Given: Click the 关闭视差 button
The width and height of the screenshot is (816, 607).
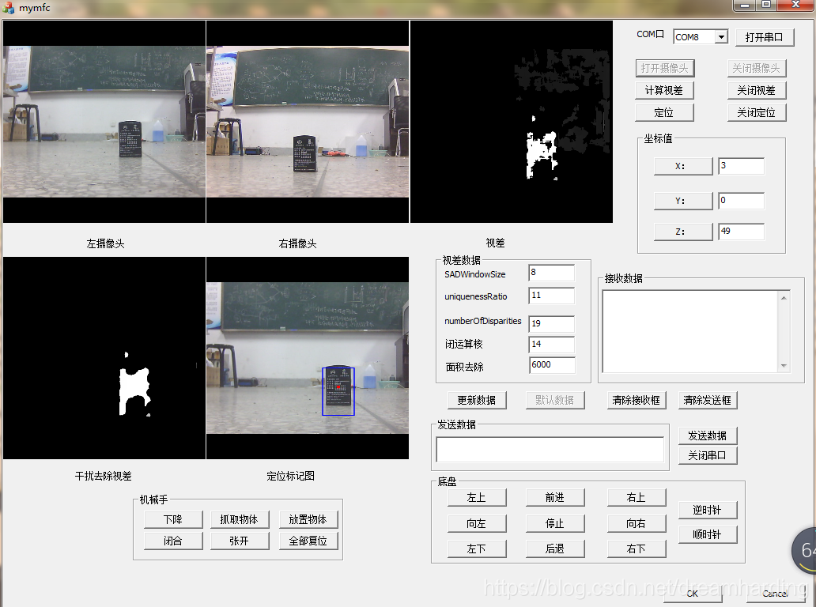Looking at the screenshot, I should point(756,91).
